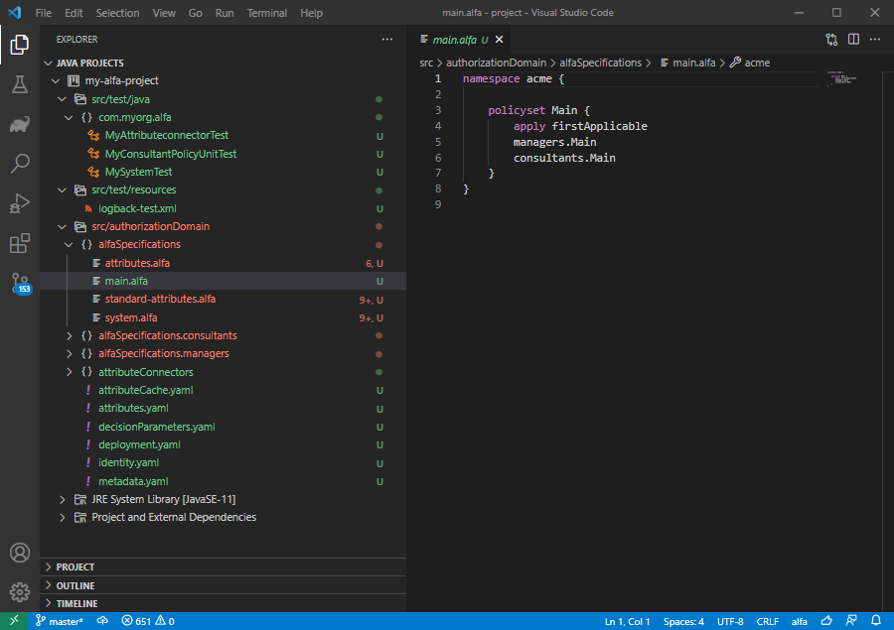The height and width of the screenshot is (630, 894).
Task: Expand the OUTLINE section
Action: (x=47, y=584)
